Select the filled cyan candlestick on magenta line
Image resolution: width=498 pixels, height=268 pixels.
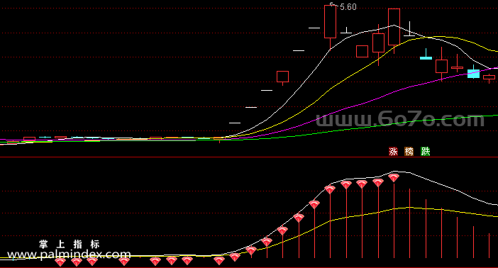[x=473, y=74]
